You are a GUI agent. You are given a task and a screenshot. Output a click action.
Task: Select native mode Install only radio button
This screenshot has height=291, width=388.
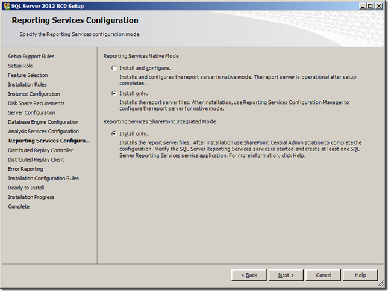click(x=114, y=94)
